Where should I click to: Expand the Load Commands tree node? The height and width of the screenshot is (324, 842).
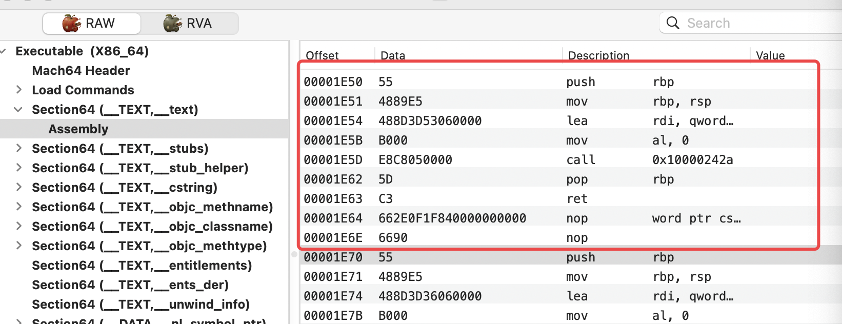(19, 90)
